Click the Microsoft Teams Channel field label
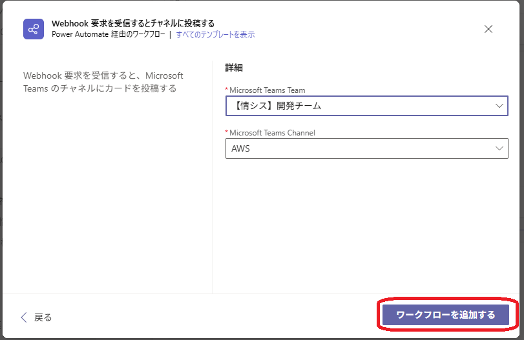This screenshot has width=524, height=340. pos(272,133)
